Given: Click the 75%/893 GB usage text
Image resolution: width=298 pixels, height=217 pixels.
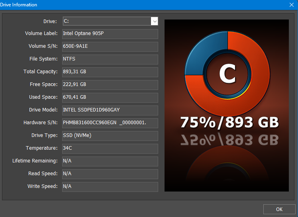Looking at the screenshot, I should coord(229,122).
